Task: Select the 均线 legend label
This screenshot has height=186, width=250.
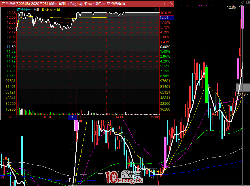Action: (x=45, y=10)
